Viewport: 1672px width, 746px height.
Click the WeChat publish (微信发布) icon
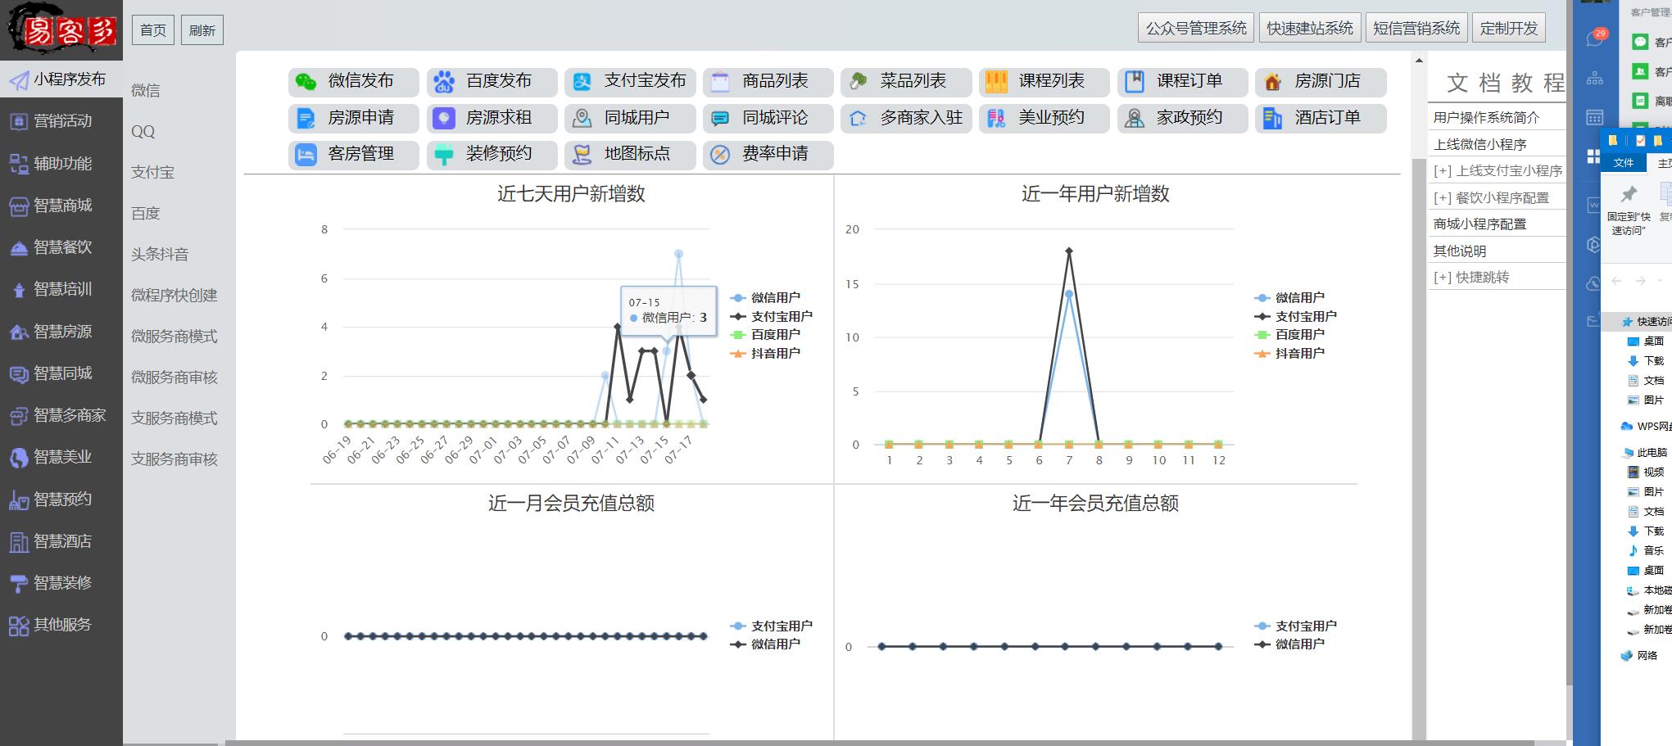point(306,81)
